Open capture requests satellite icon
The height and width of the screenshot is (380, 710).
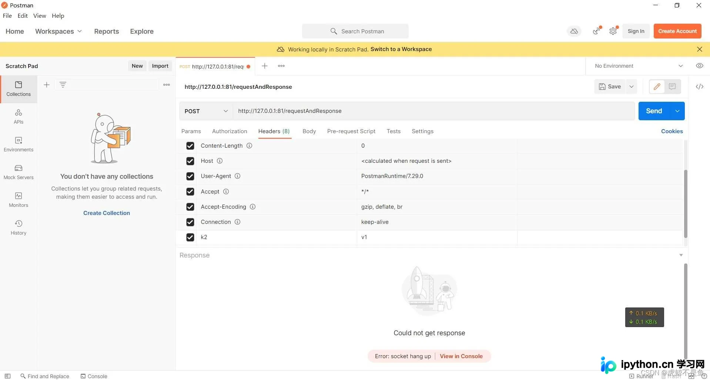tap(597, 31)
